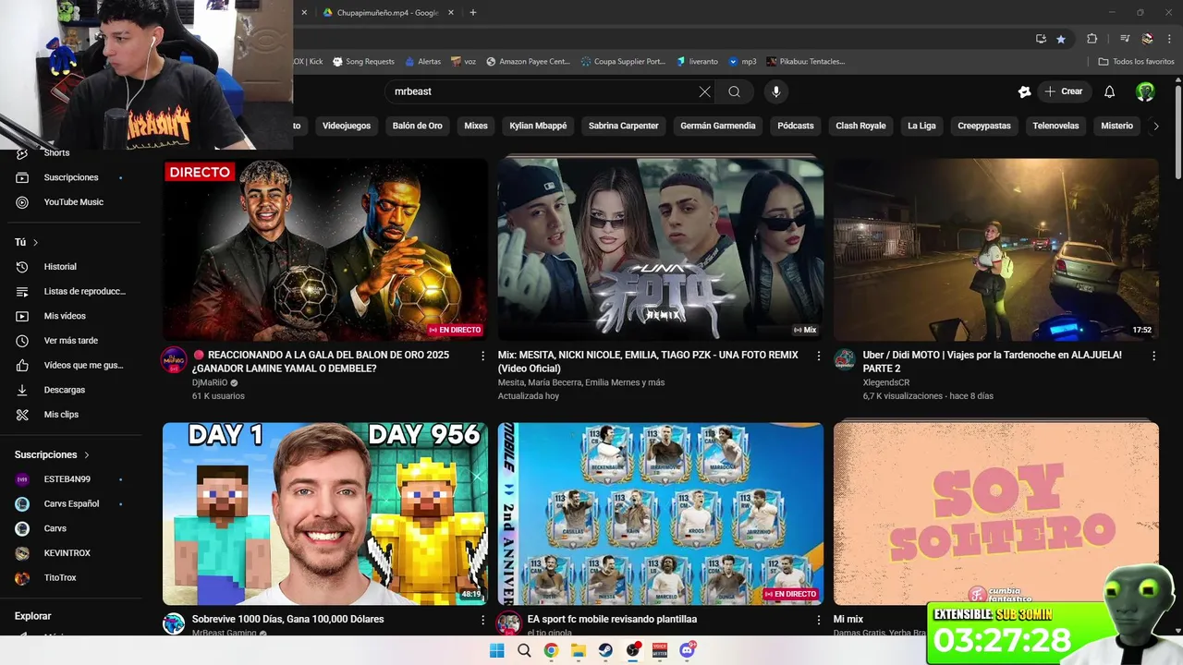The width and height of the screenshot is (1183, 665).
Task: Open Ver más tarde list
Action: point(71,341)
